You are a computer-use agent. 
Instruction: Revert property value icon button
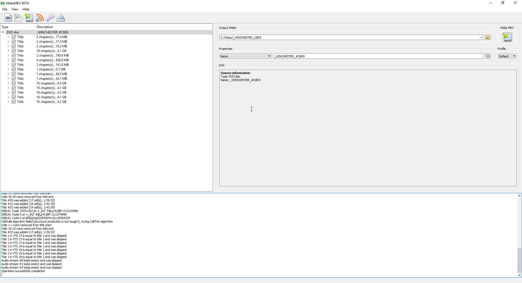488,56
